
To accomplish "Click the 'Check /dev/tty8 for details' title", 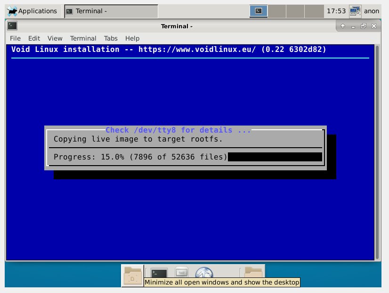I will point(178,130).
